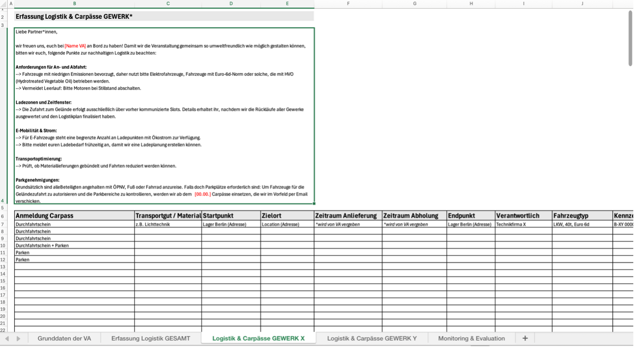Select the 'Endpunkt' header cell
The height and width of the screenshot is (348, 635).
[471, 216]
